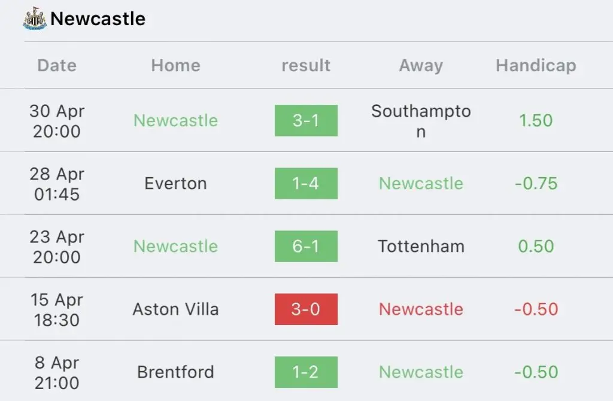
Task: Click the result column header
Action: point(306,65)
